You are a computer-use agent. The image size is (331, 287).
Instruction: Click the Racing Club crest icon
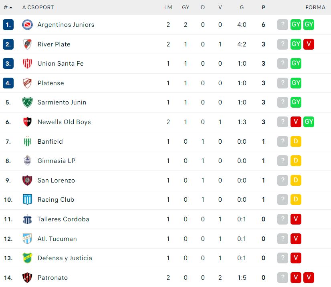(x=27, y=199)
